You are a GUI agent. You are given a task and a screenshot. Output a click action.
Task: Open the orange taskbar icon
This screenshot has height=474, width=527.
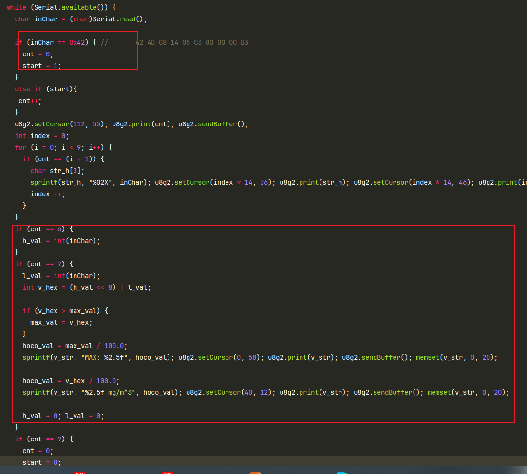pyautogui.click(x=255, y=472)
